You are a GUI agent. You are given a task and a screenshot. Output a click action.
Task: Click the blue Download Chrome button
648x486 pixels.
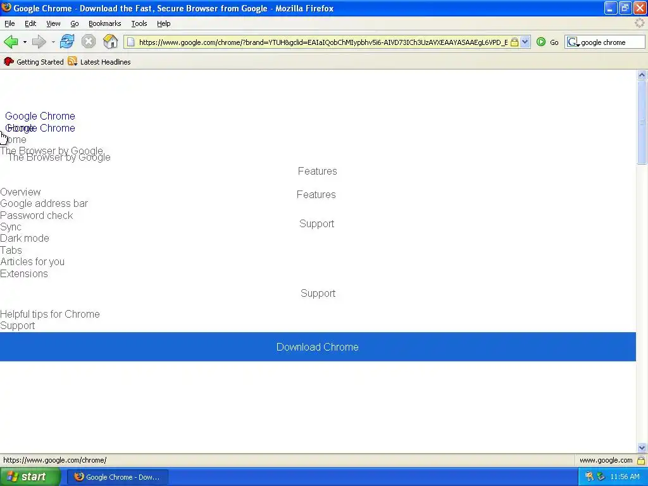point(318,347)
